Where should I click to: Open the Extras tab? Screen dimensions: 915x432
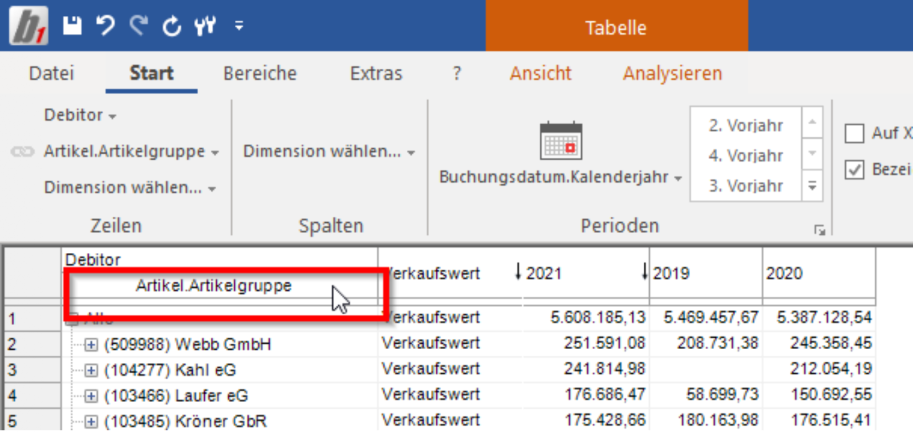tap(376, 73)
